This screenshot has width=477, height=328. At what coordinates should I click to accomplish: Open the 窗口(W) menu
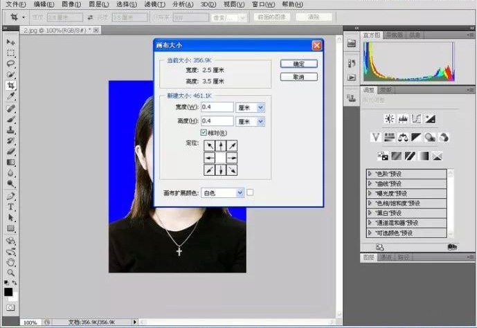pos(264,4)
